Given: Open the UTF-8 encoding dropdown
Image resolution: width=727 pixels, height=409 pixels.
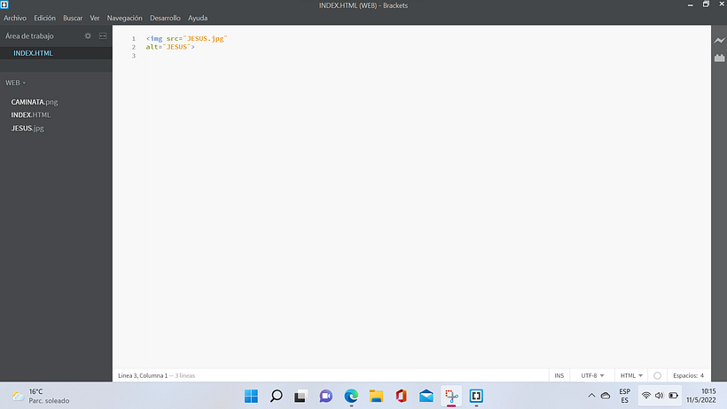Looking at the screenshot, I should pyautogui.click(x=592, y=375).
